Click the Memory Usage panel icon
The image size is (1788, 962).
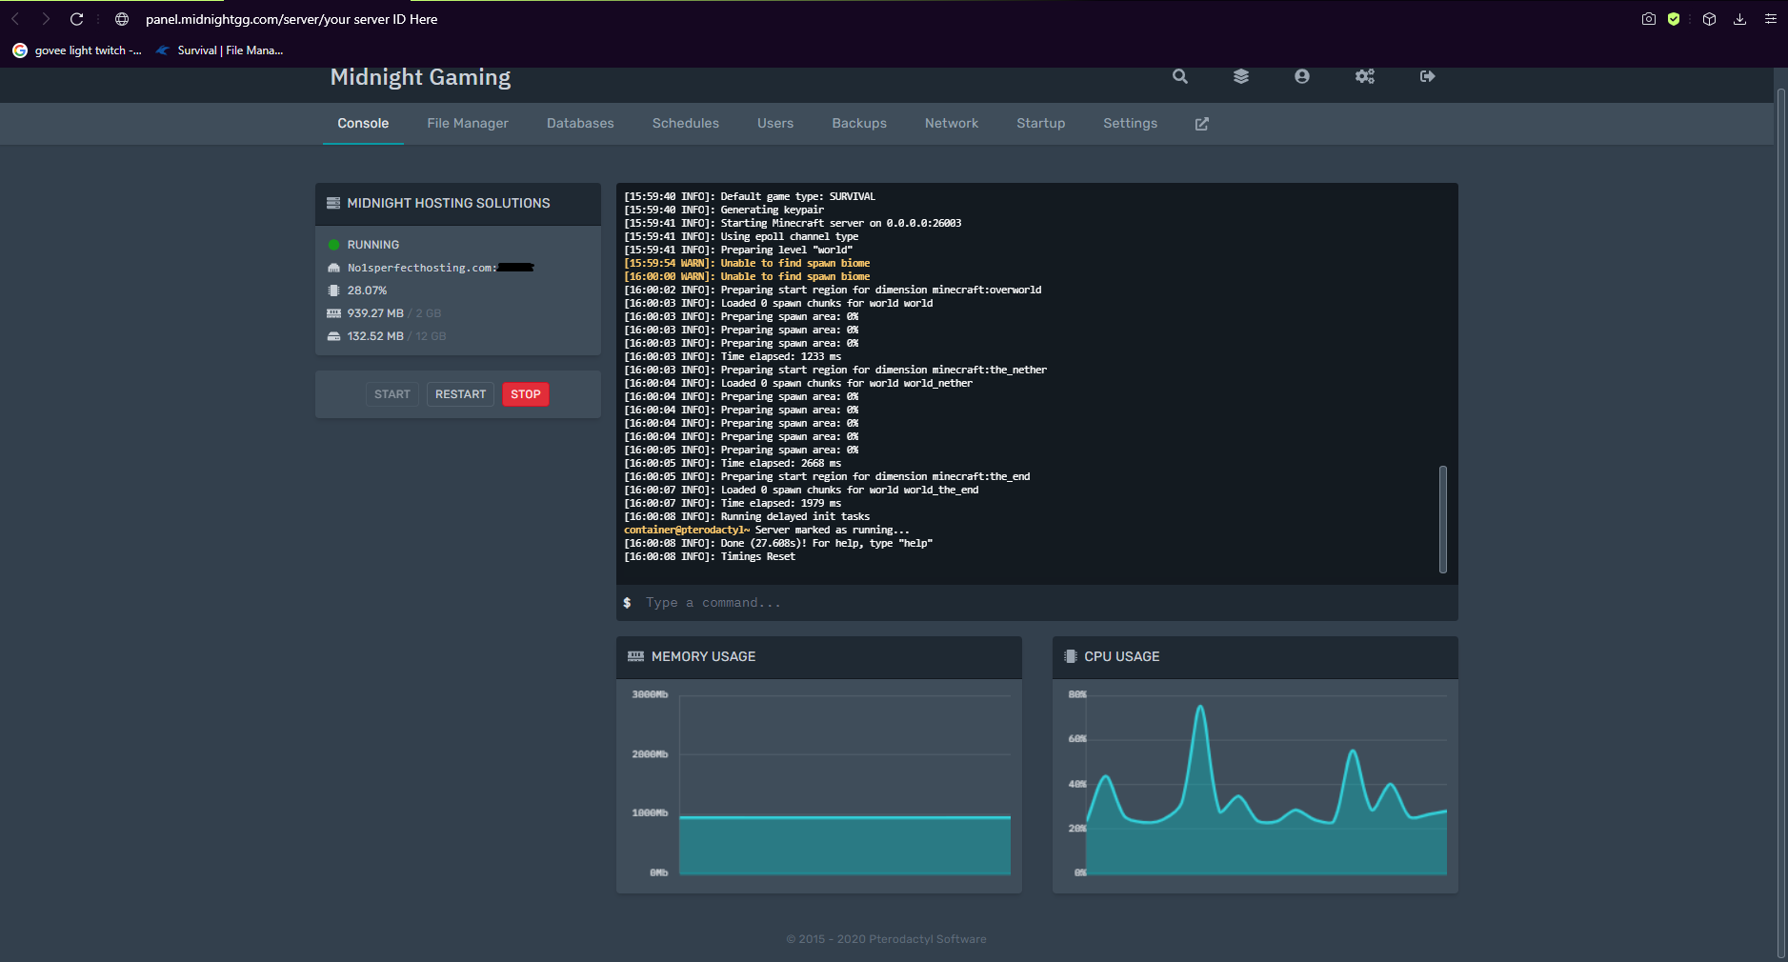635,656
